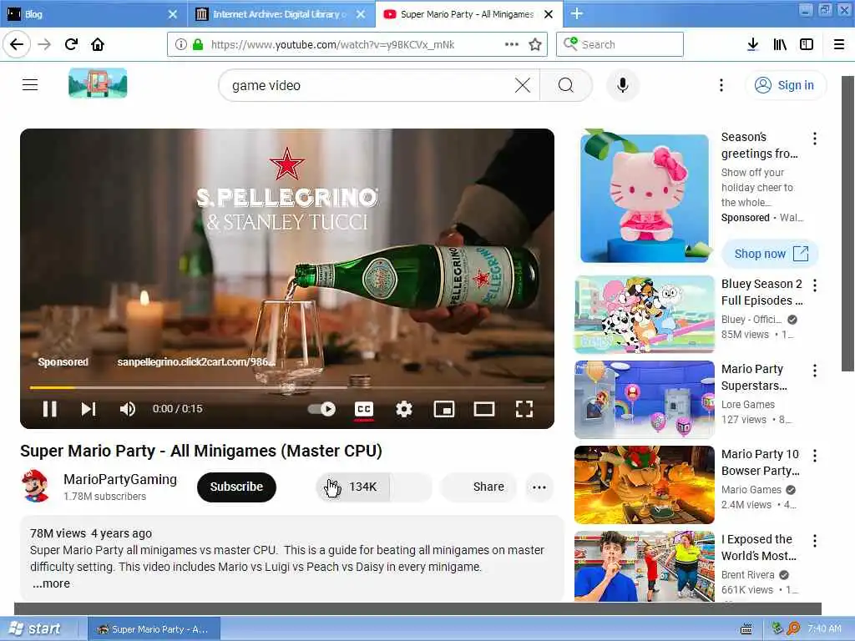855x641 pixels.
Task: Open YouTube settings three-dot menu near Sign in
Action: coord(721,85)
